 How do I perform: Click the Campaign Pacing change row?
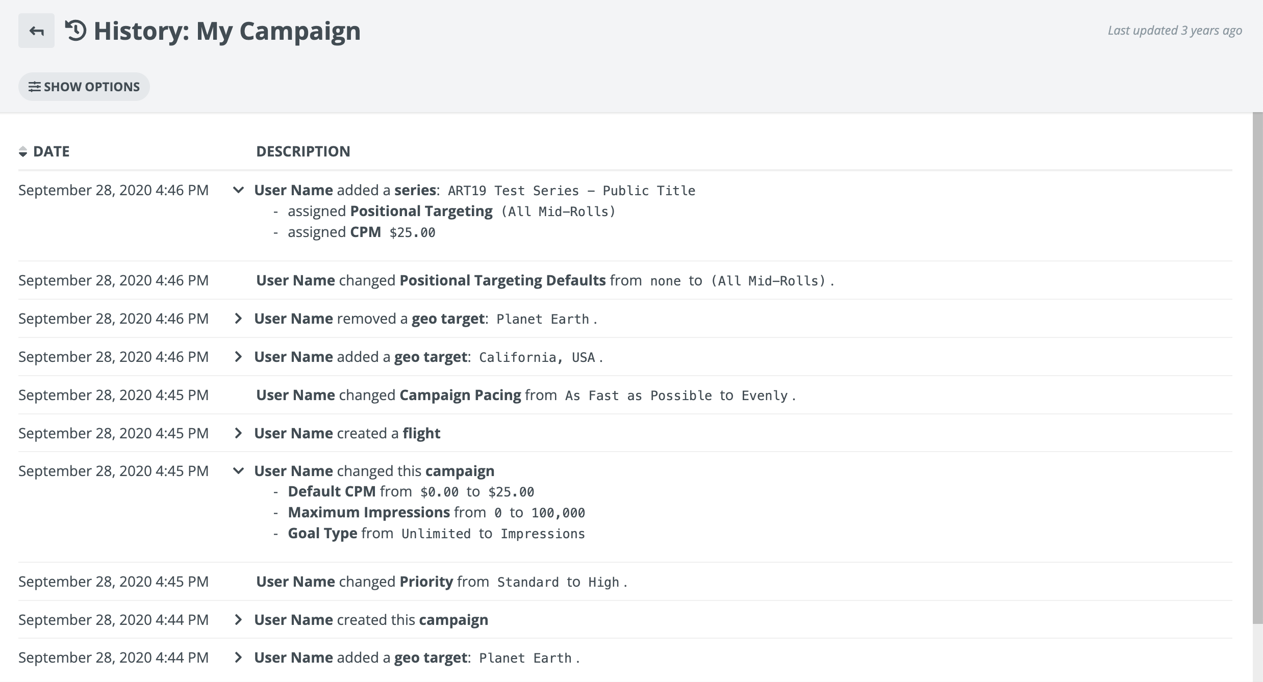(x=525, y=395)
